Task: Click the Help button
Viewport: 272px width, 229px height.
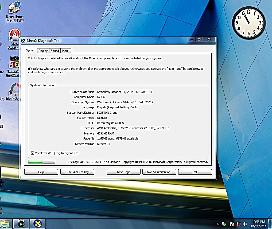Action: tap(41, 172)
